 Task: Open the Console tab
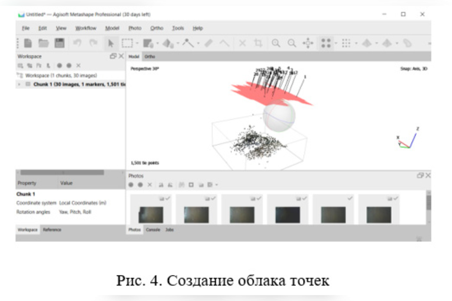click(x=153, y=230)
